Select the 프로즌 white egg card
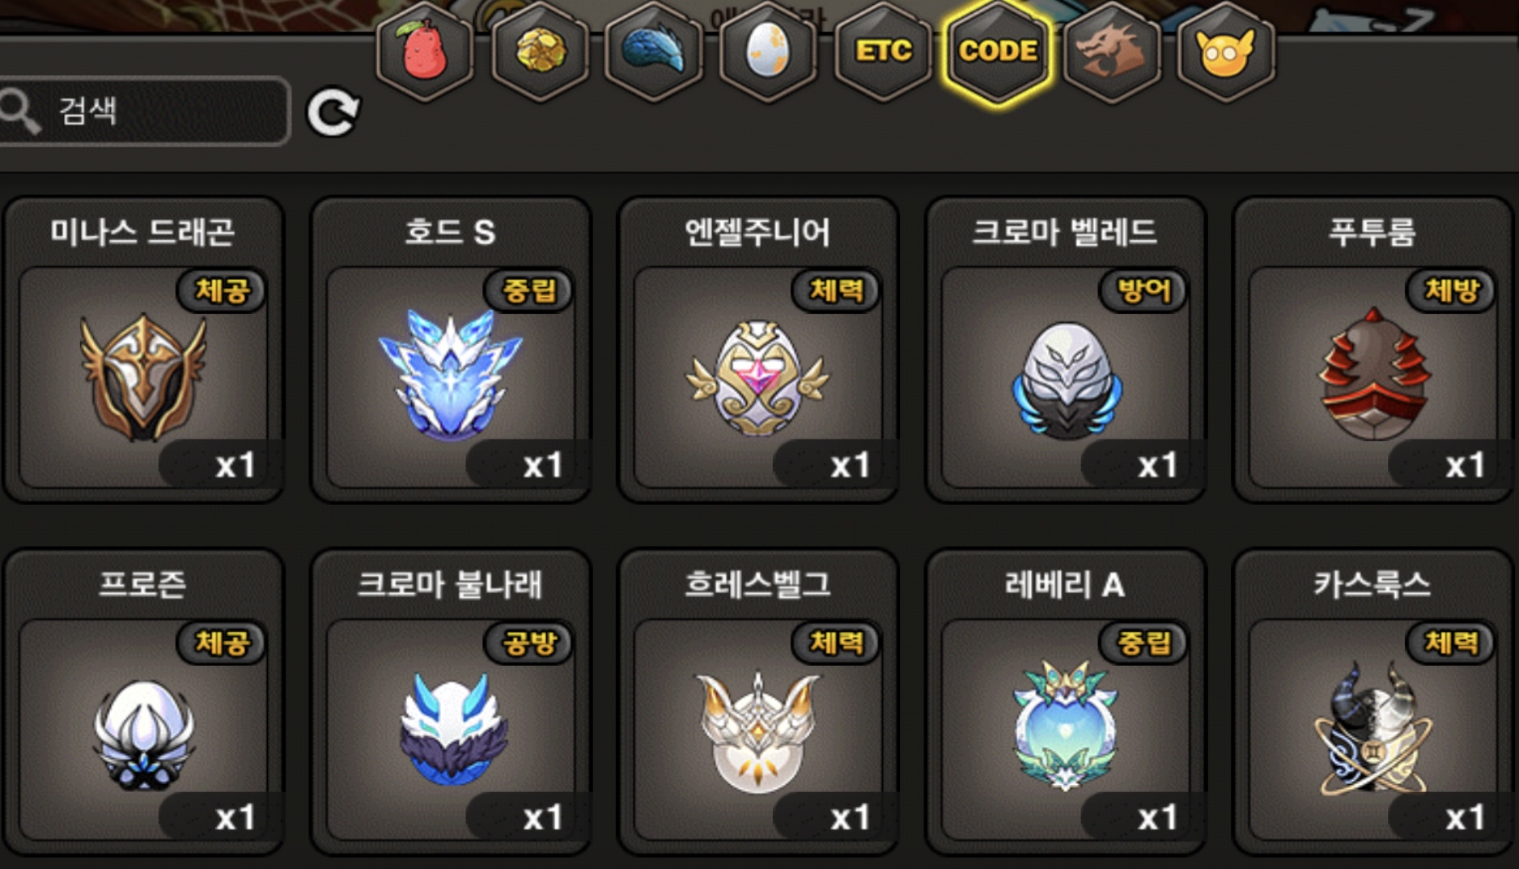This screenshot has width=1519, height=869. tap(143, 702)
